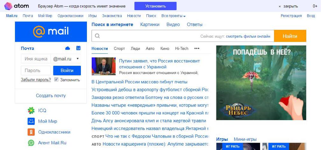Switch to the Мини-игры tab

click(x=245, y=139)
